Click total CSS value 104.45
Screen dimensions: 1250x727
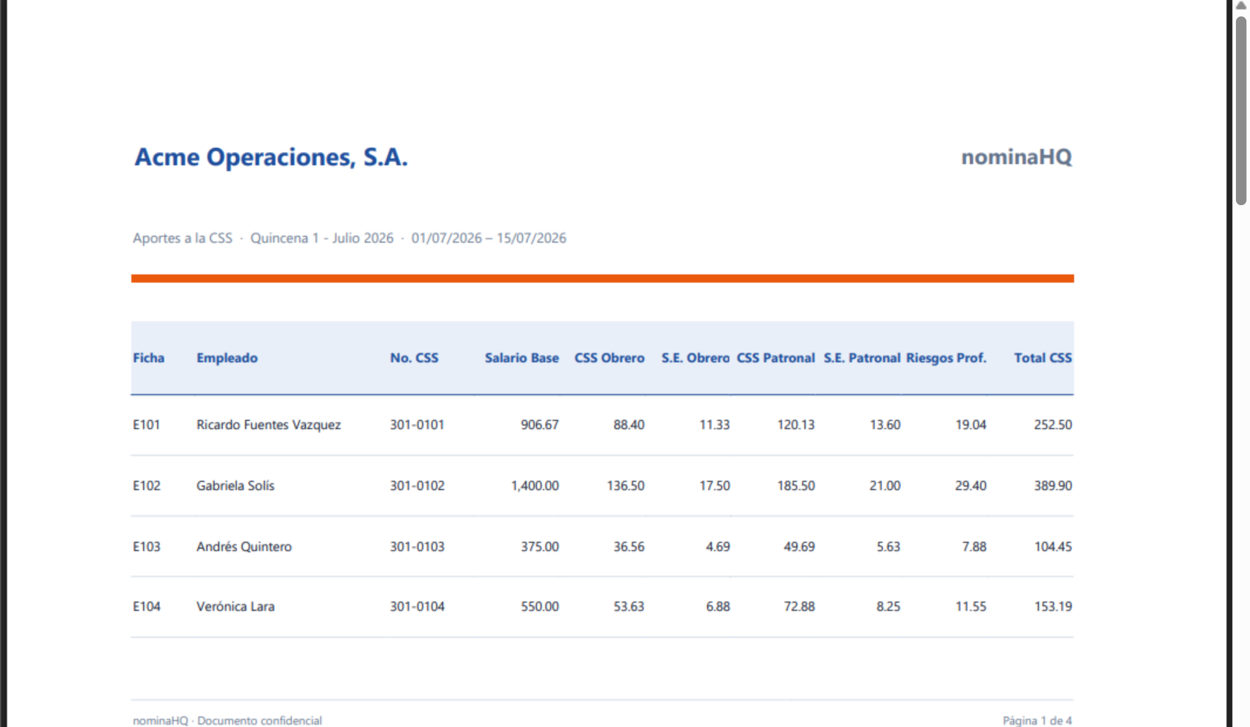[1053, 546]
